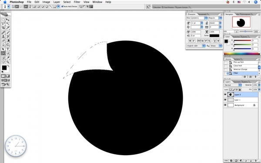
Task: Hide Layer 1 visibility eye
Action: (x=225, y=100)
